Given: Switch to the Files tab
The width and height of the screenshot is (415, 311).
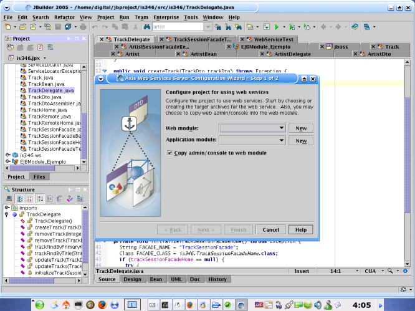Looking at the screenshot, I should pyautogui.click(x=40, y=176).
